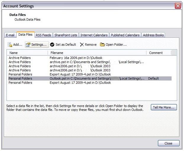Click the Close button at bottom
Viewport: 184px width, 151px height.
click(x=168, y=143)
